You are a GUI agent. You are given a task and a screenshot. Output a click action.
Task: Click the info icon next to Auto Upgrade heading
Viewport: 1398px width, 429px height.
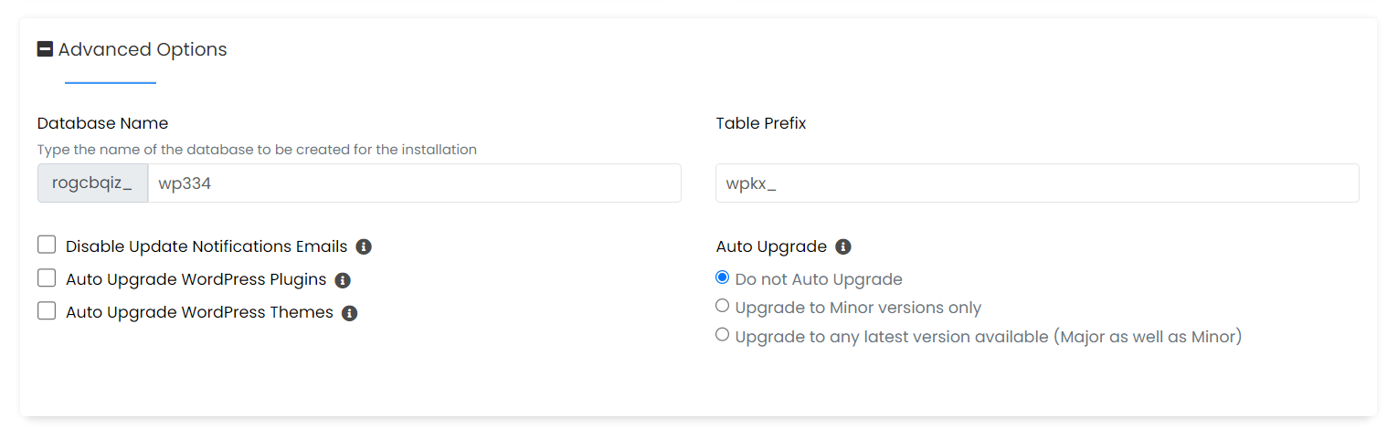click(x=843, y=246)
